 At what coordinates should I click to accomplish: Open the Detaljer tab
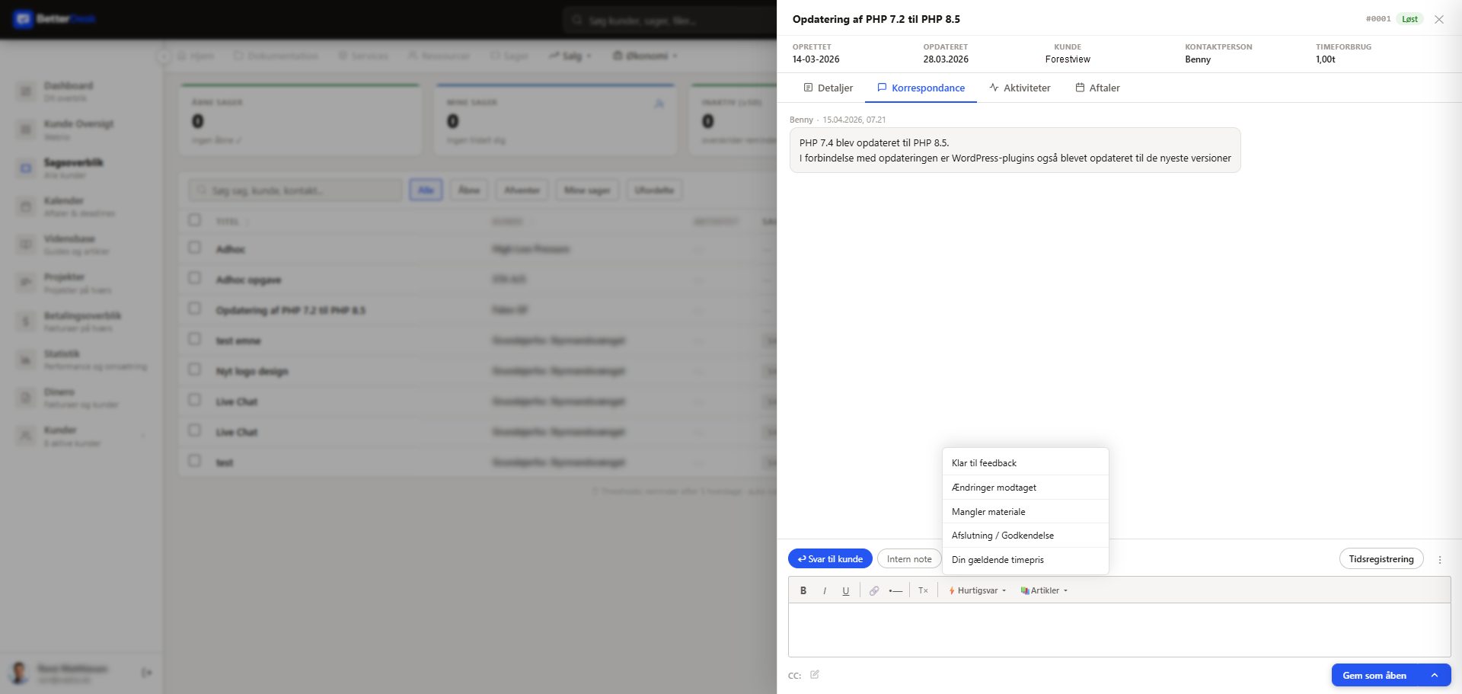pyautogui.click(x=828, y=88)
